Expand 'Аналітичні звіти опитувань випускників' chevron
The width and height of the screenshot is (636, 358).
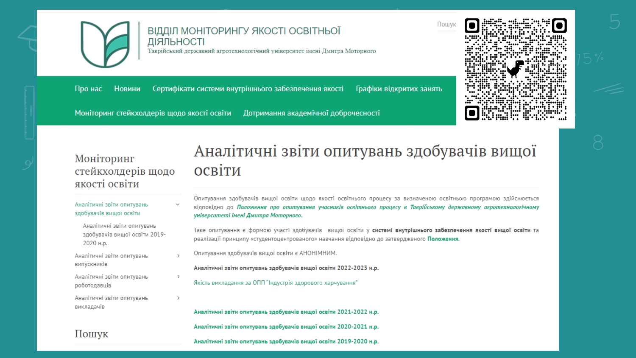(x=178, y=256)
